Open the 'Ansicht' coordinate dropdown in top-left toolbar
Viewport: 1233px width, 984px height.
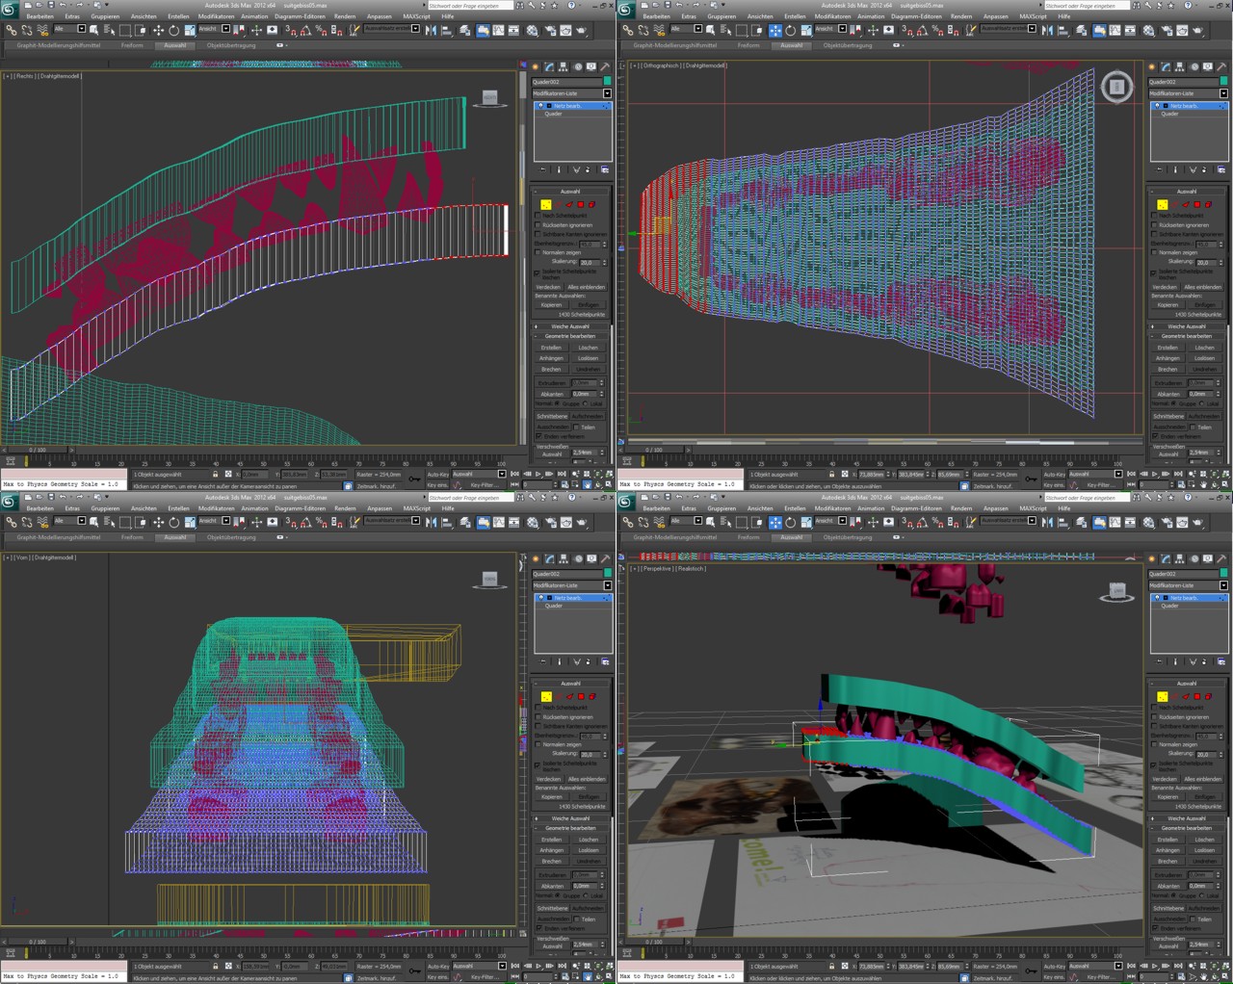(x=213, y=30)
